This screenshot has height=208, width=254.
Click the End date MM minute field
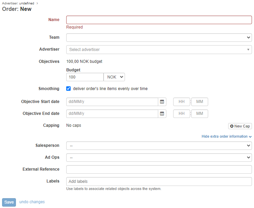point(200,114)
